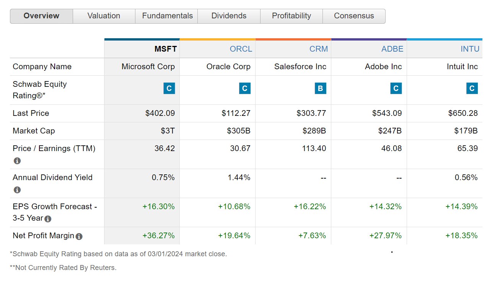Click the Schwab Equity Rating row label
The width and height of the screenshot is (500, 283).
(40, 90)
